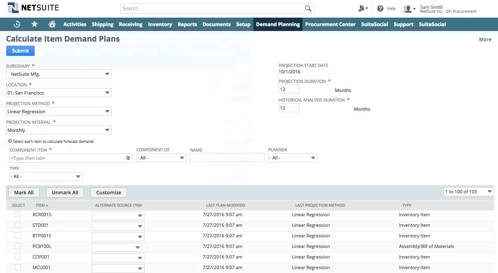Tick the checkbox for BTP001S

18,236
